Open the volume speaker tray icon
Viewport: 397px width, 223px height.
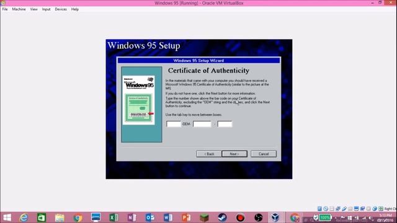(370, 218)
